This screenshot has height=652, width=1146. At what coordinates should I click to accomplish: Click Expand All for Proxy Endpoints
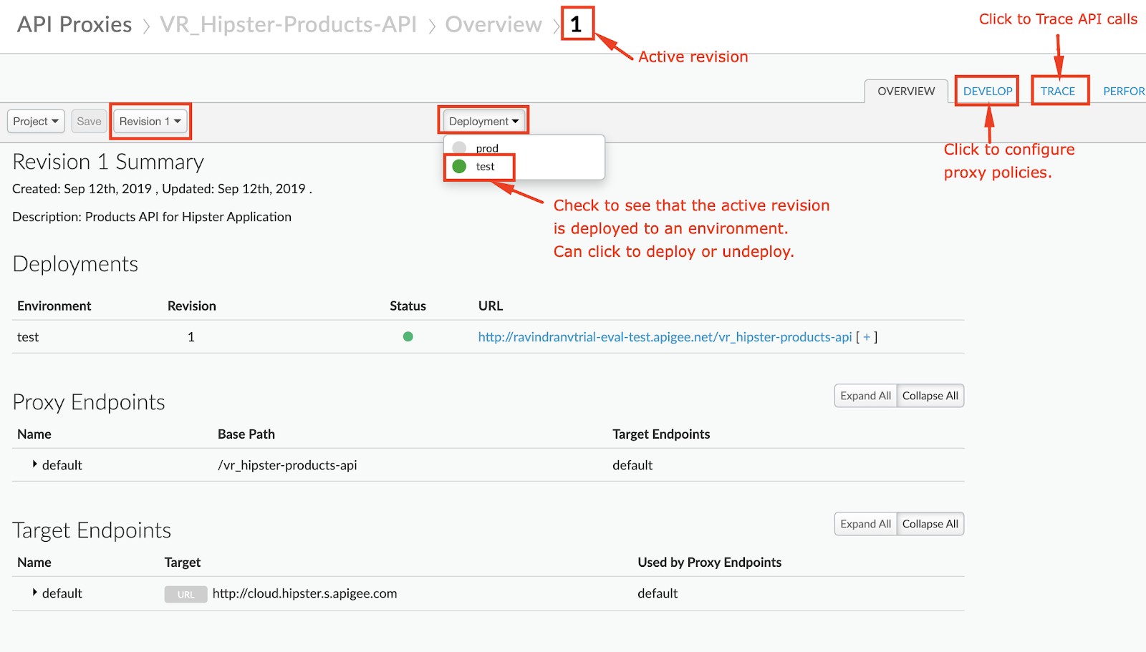(866, 396)
